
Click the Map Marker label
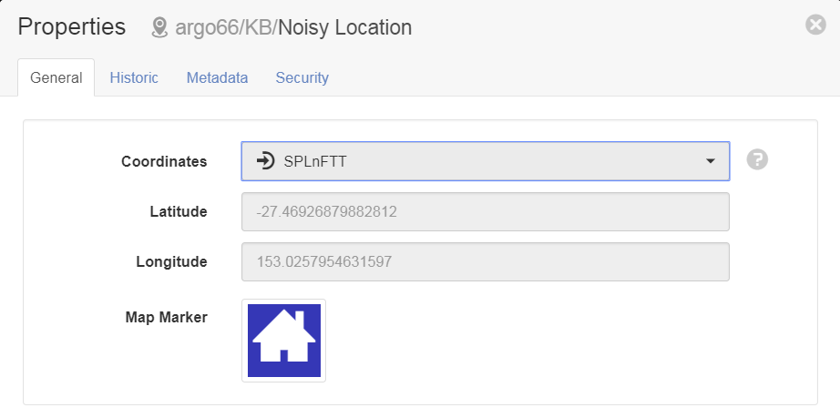coord(166,317)
